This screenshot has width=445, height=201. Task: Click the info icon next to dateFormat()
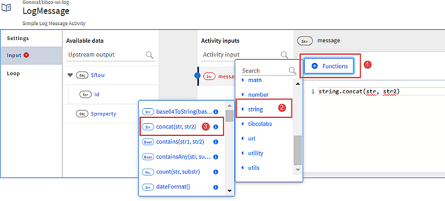(216, 187)
